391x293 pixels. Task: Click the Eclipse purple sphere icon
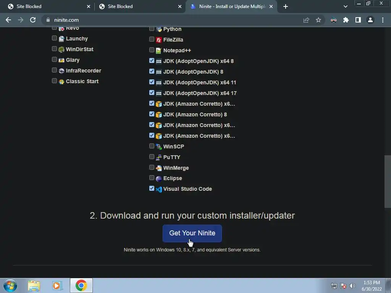point(159,179)
